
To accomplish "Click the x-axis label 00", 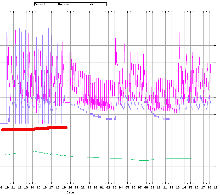I will click(x=95, y=188).
